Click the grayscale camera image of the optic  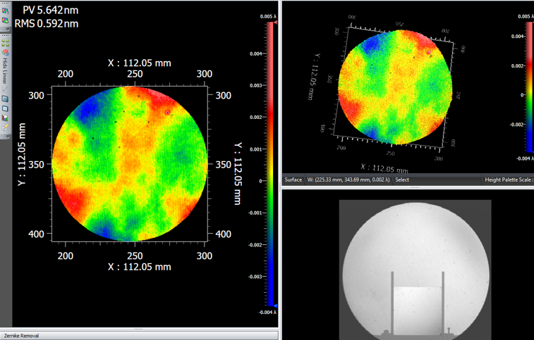tap(414, 267)
